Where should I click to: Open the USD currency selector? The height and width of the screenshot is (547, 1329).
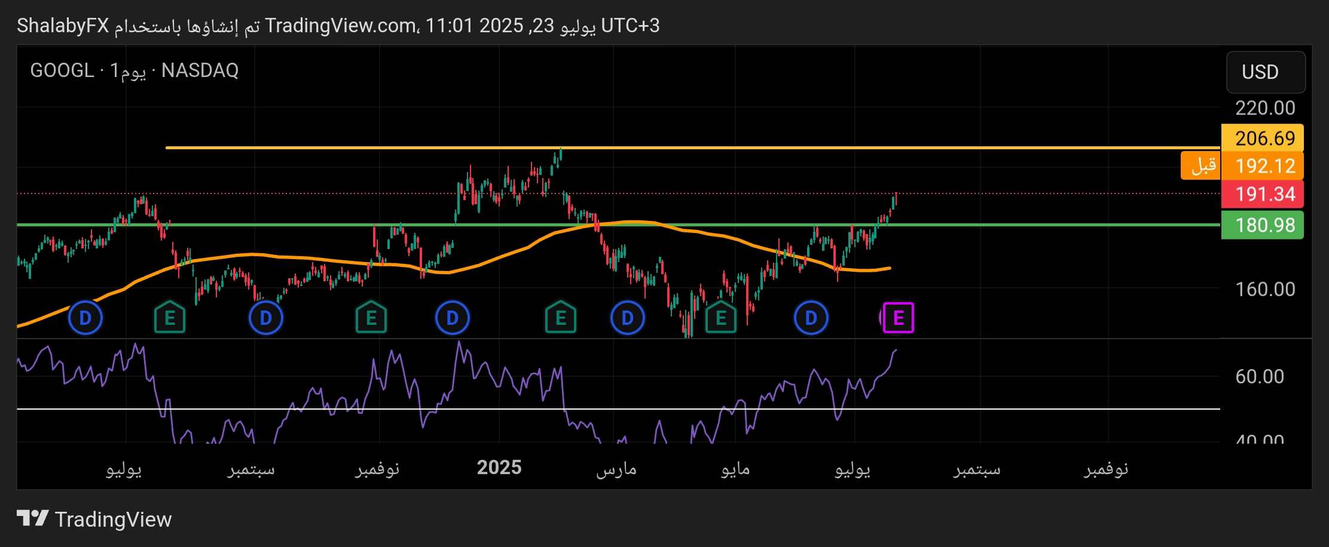click(x=1266, y=72)
